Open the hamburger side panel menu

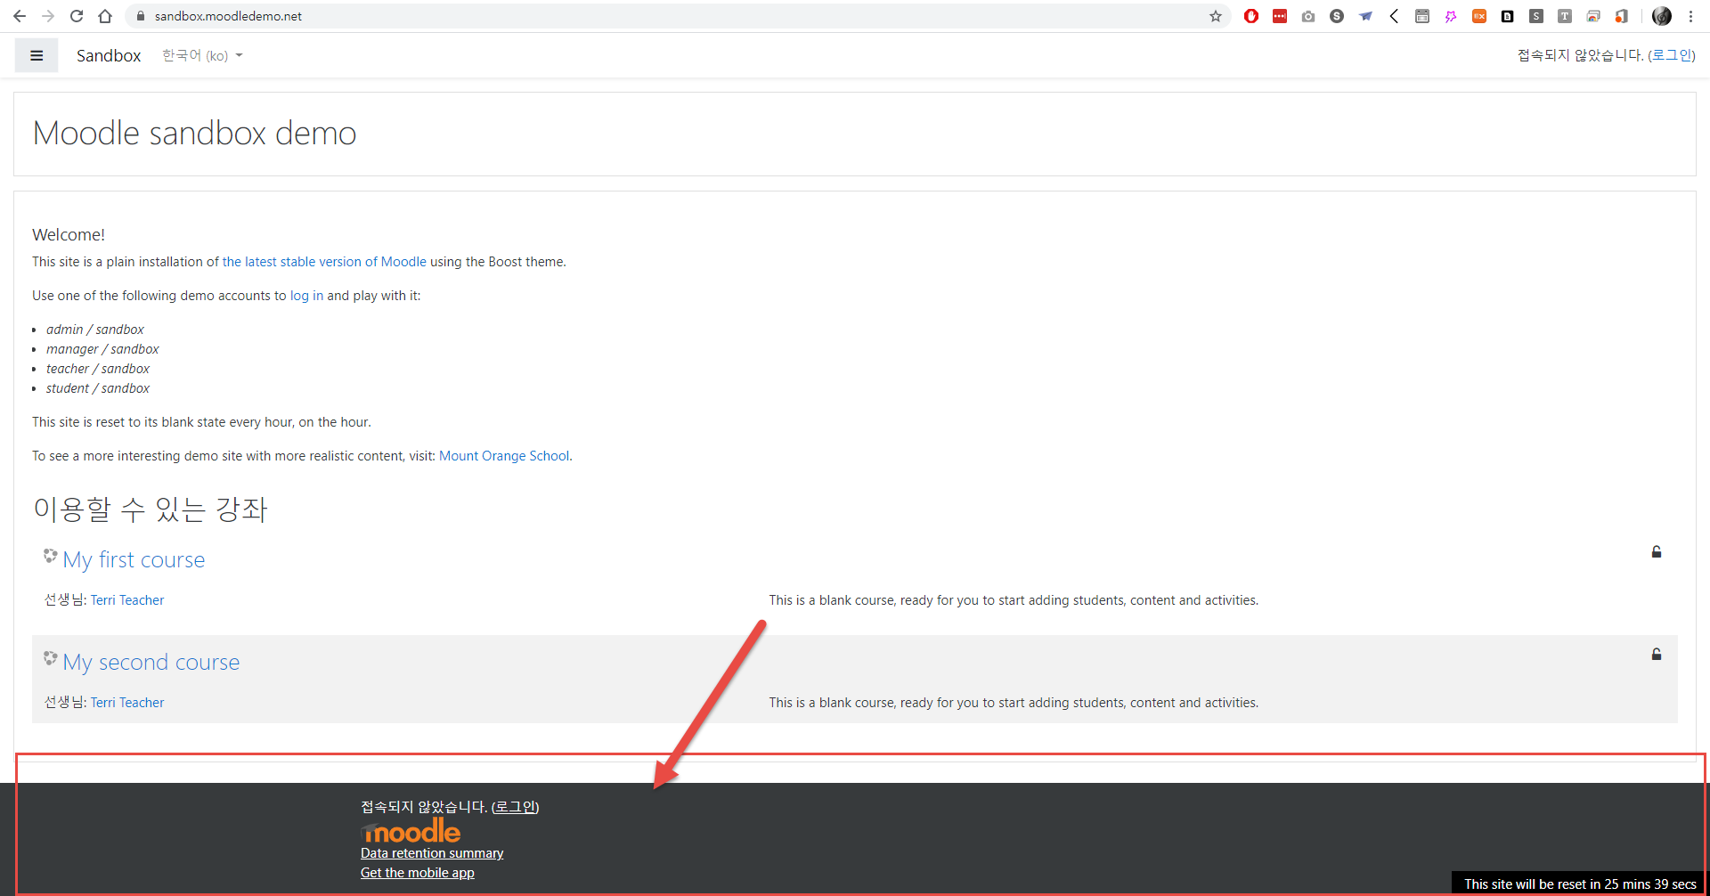pos(37,55)
